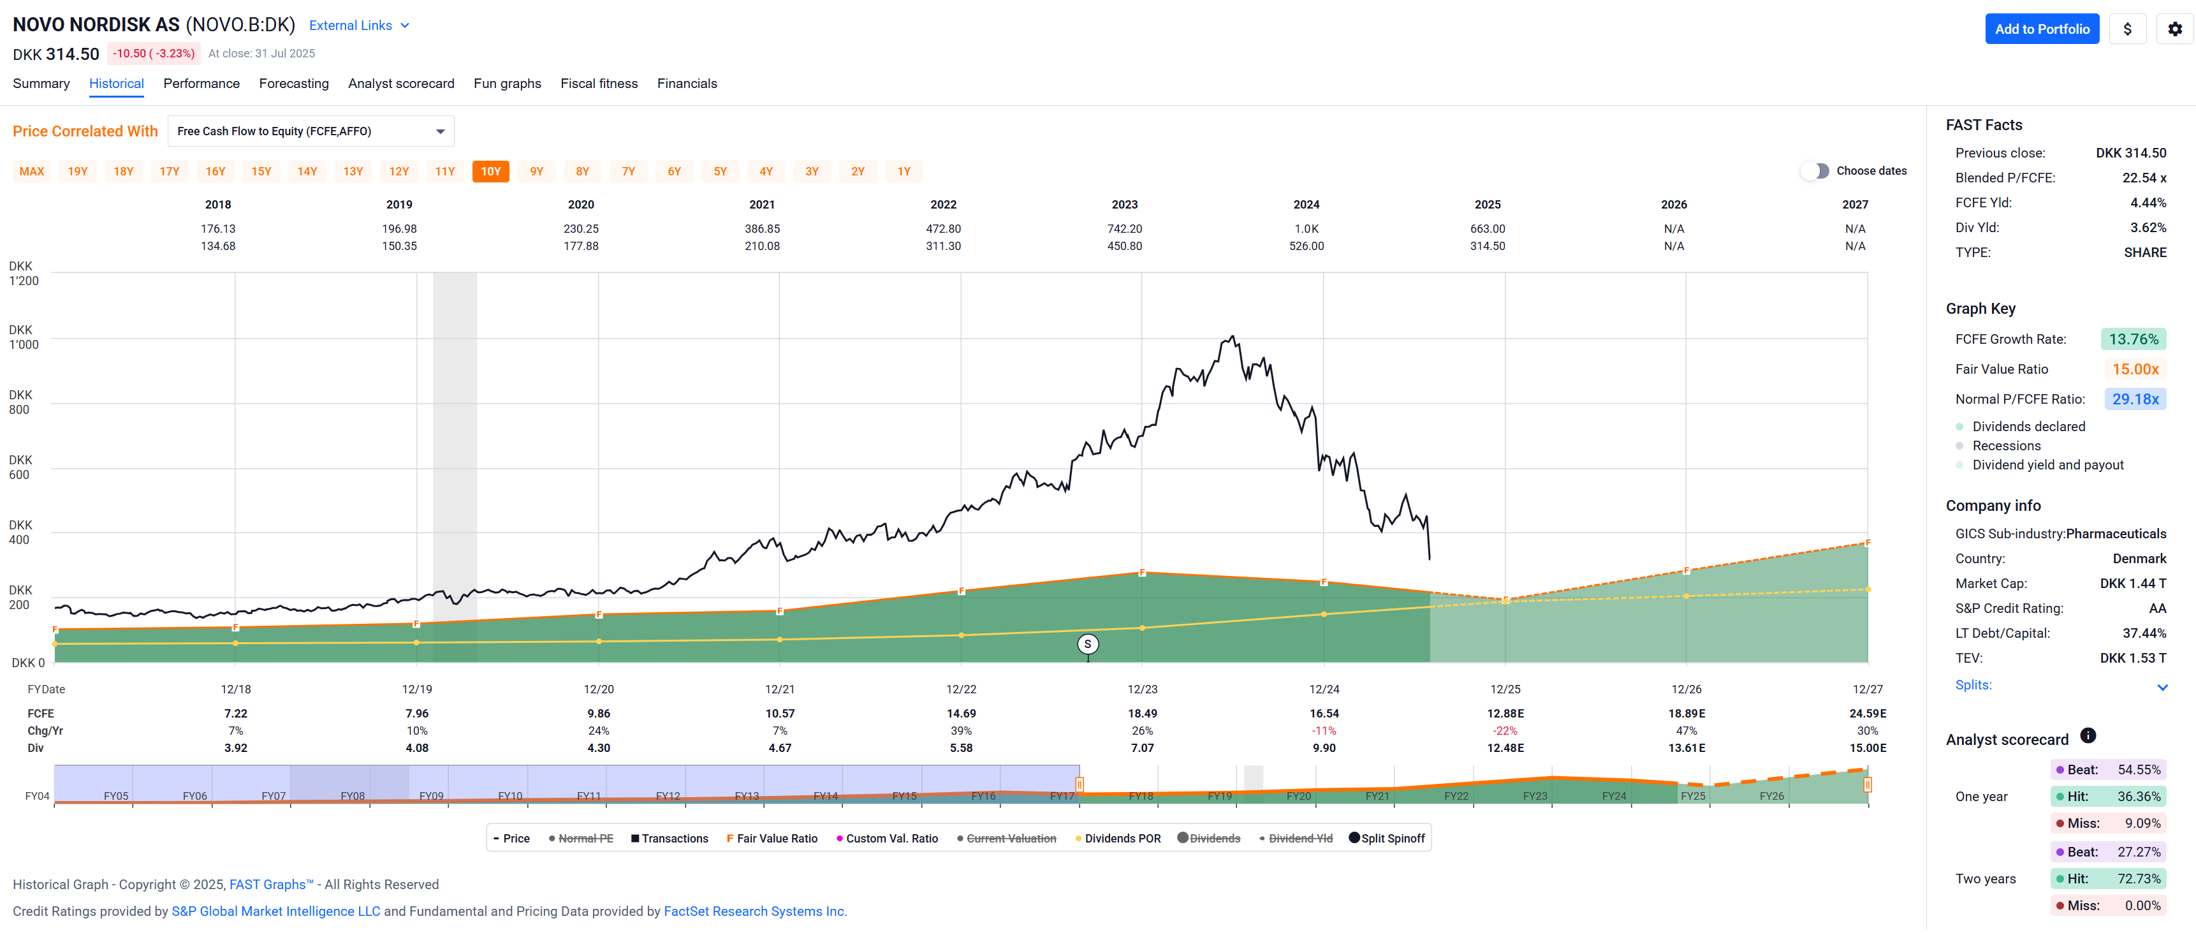Click the S&P Credit Rating AA value
This screenshot has height=935, width=2196.
[2156, 608]
